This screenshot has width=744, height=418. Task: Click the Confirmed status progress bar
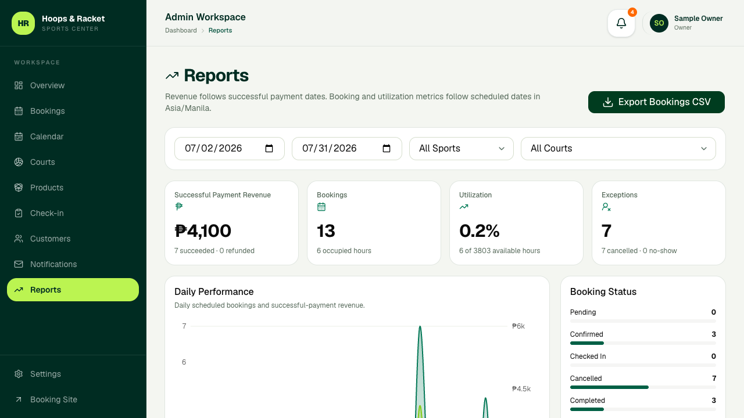(643, 343)
